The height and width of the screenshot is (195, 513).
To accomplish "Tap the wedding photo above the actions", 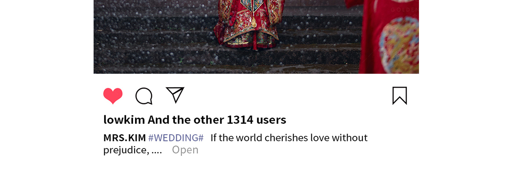I will click(256, 37).
